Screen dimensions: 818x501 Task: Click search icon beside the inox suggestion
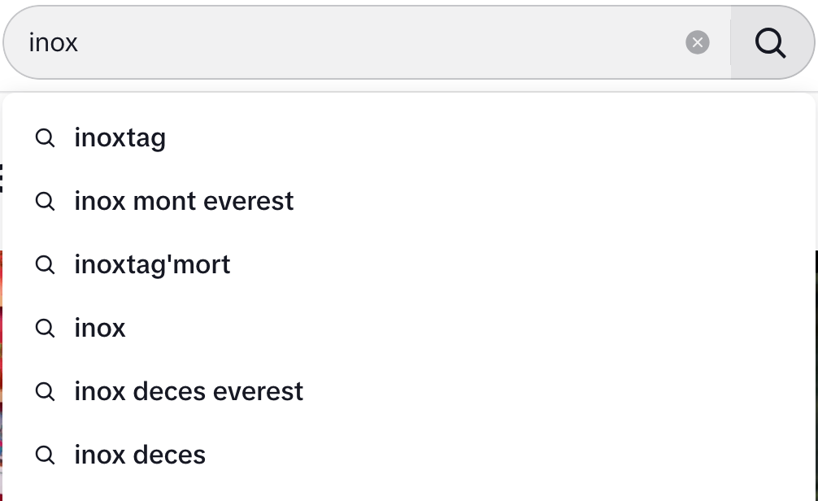click(x=45, y=328)
